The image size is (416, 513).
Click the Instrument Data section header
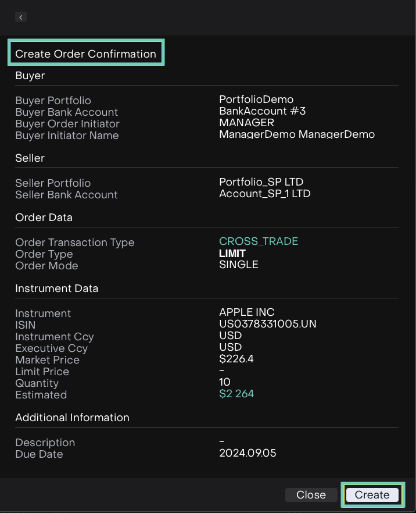coord(56,288)
